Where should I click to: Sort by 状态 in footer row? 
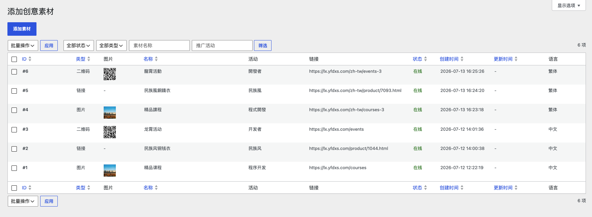(x=417, y=188)
